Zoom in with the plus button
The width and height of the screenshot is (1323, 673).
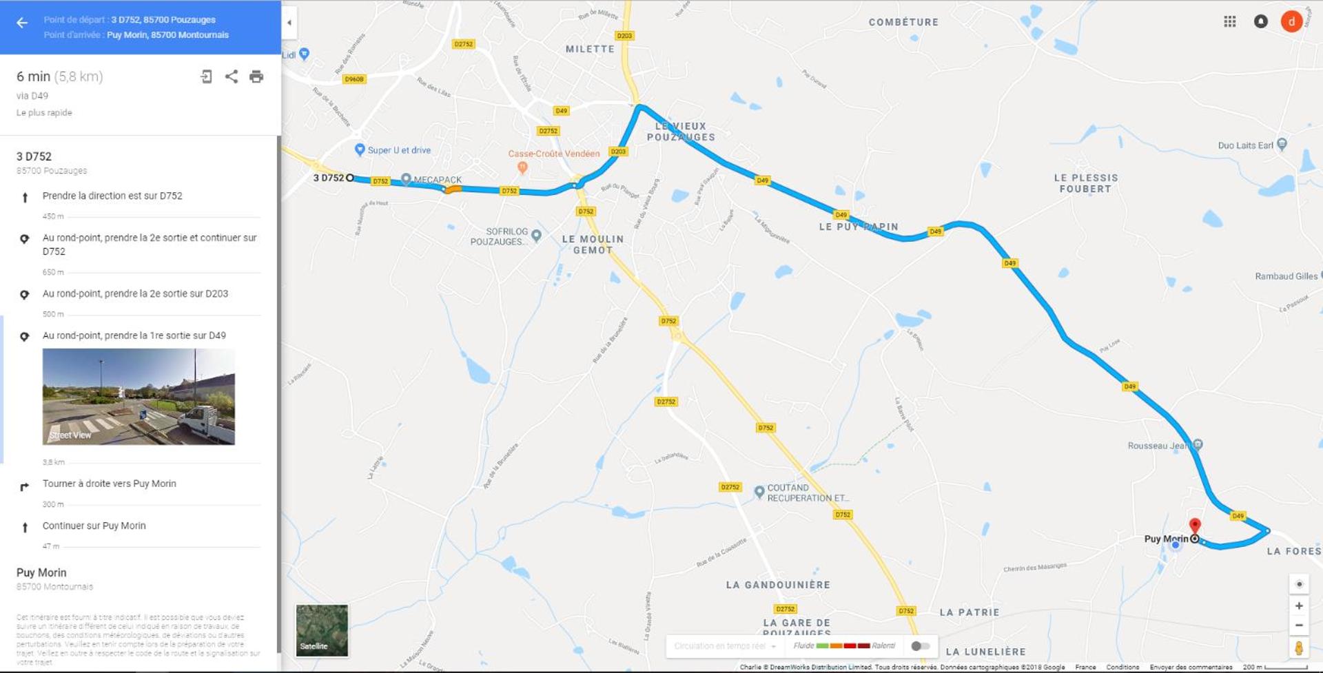click(x=1299, y=606)
